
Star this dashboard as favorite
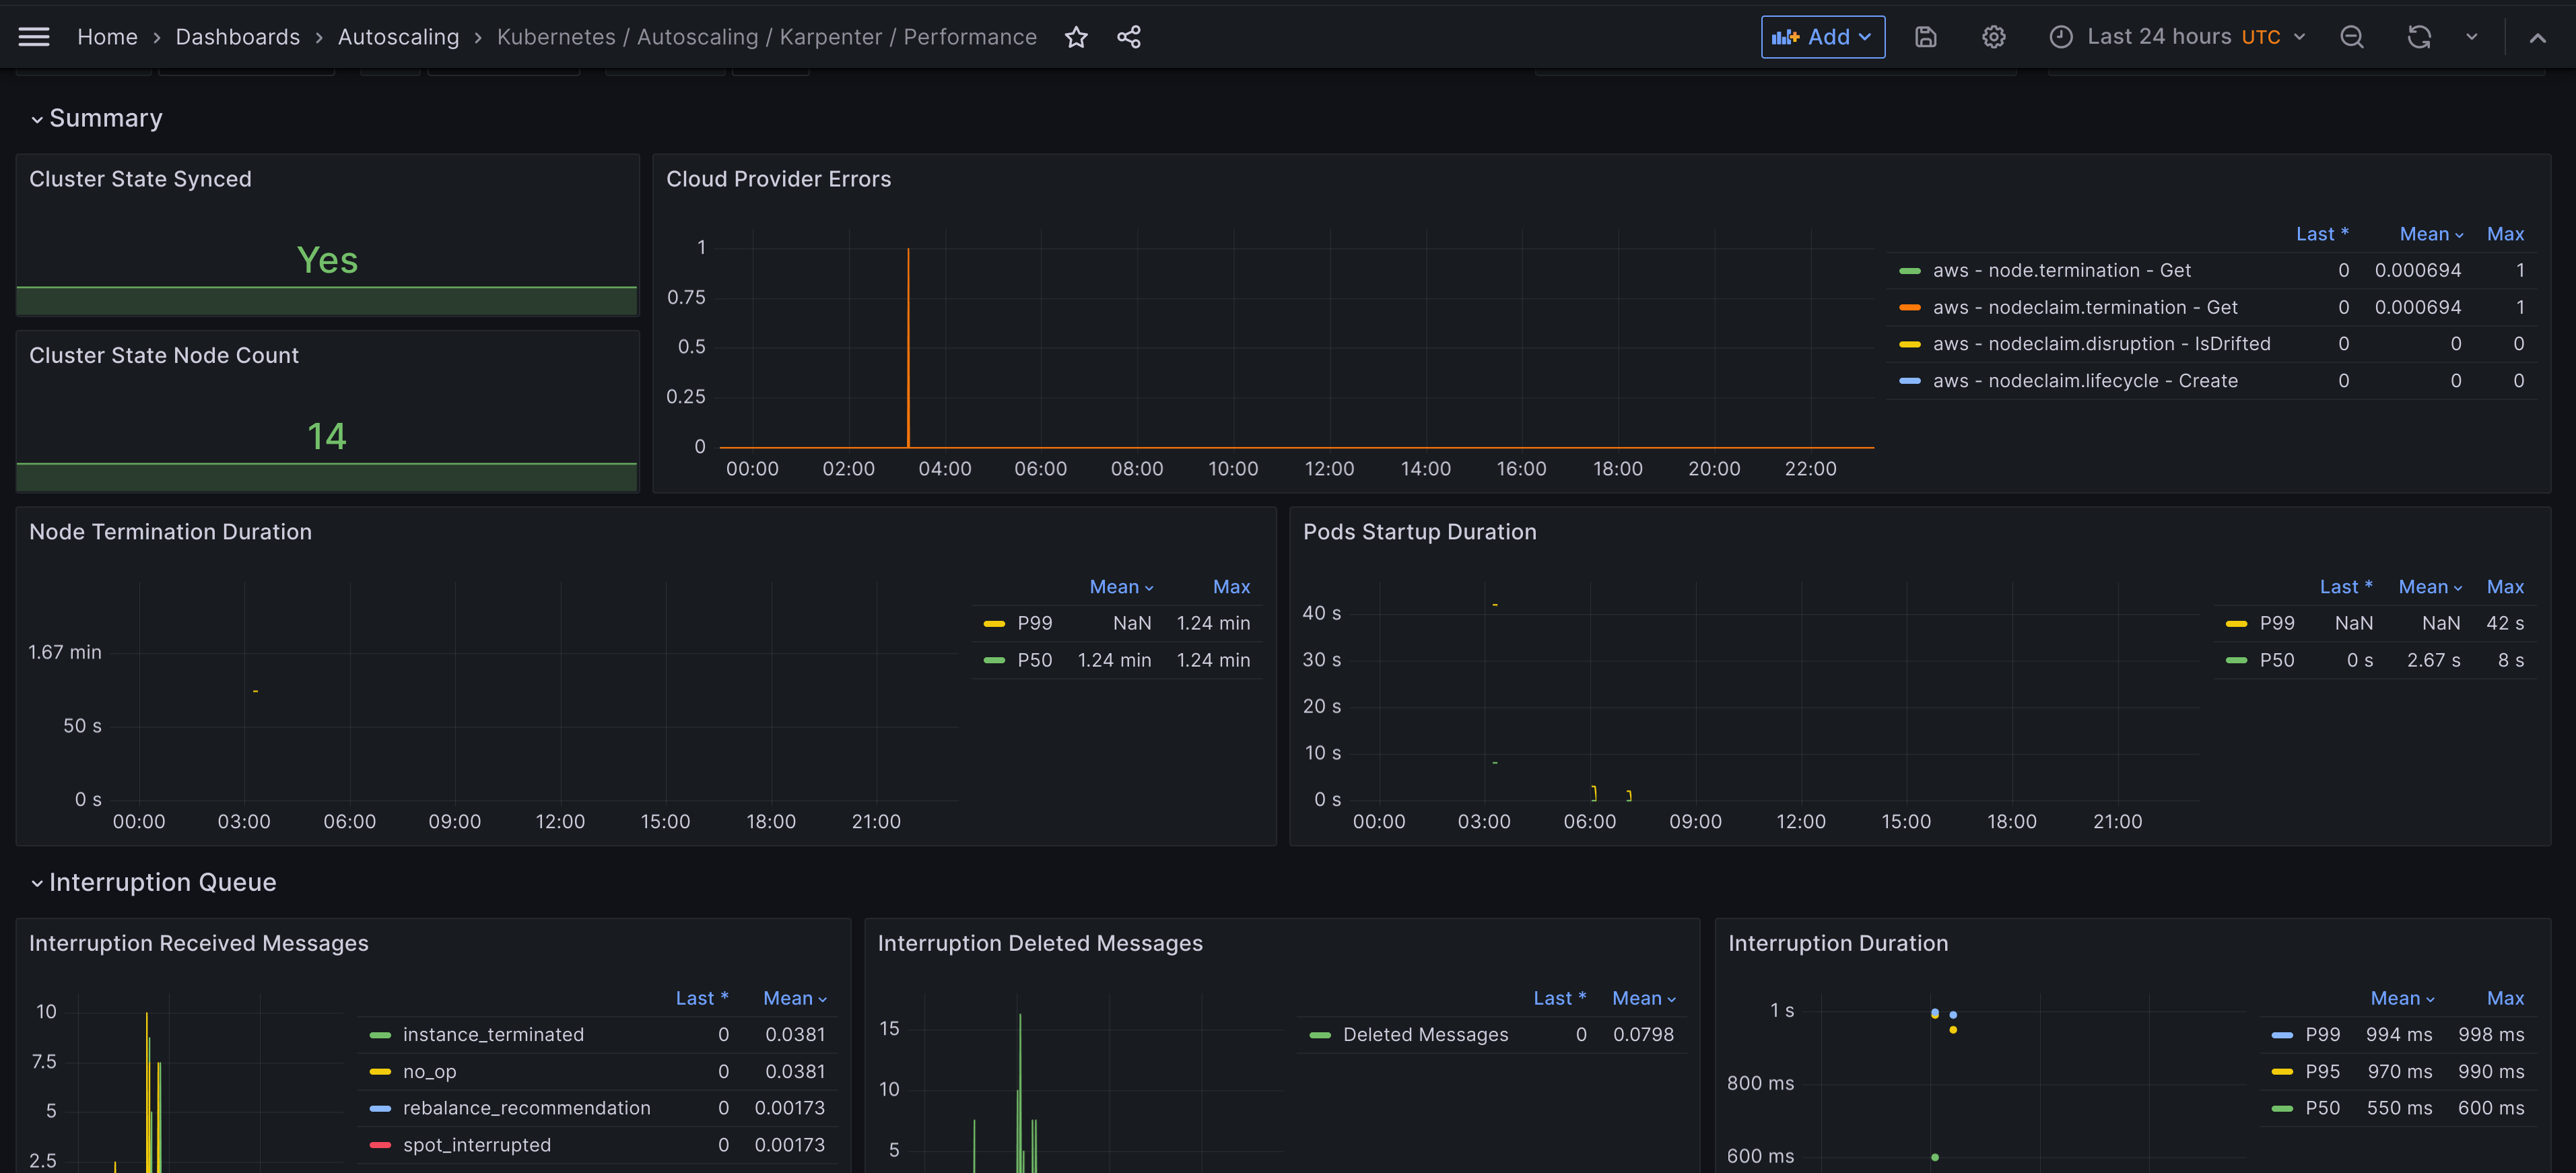(1076, 37)
